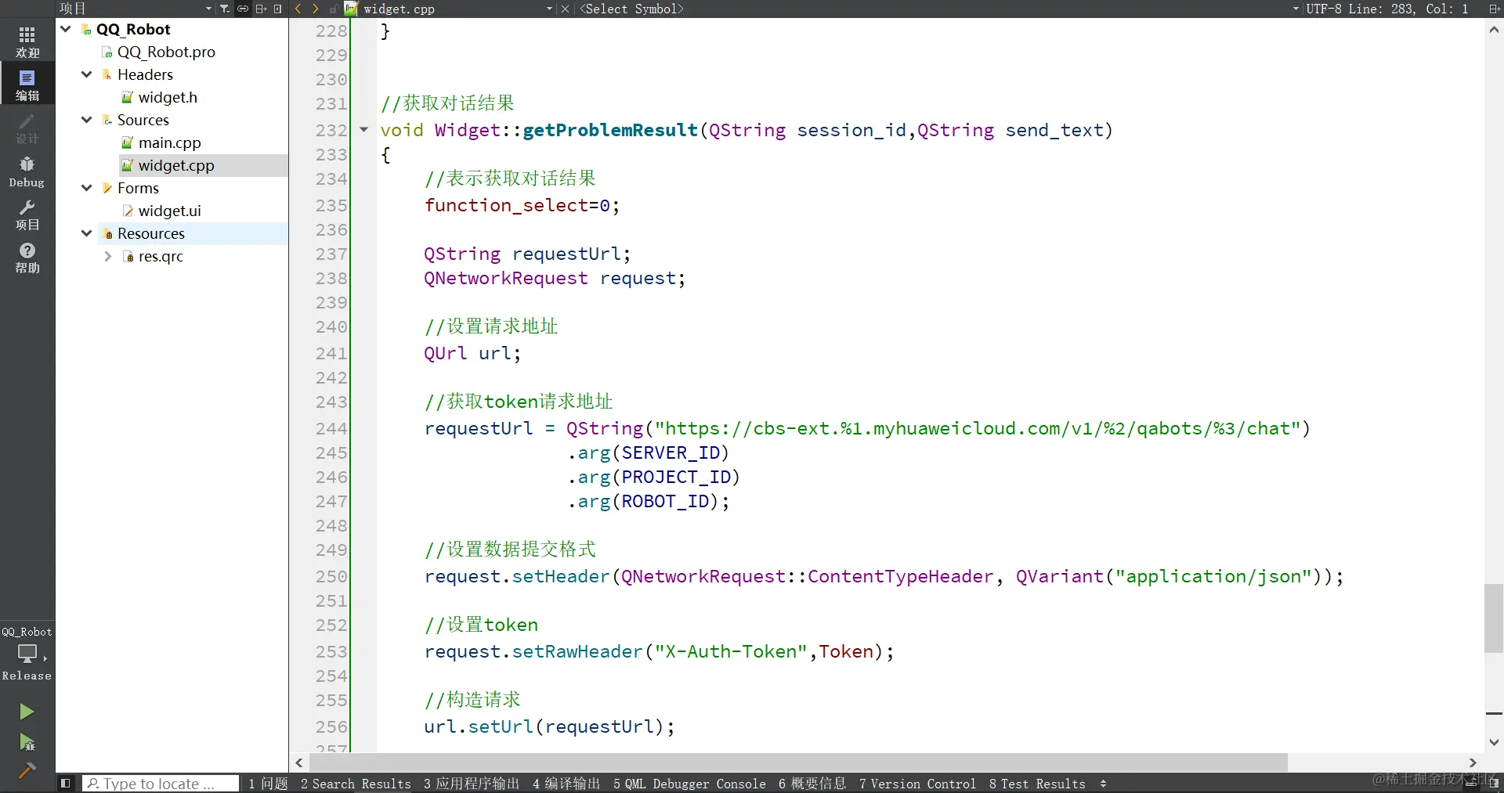
Task: Click the SERVER_ID argument
Action: pos(671,453)
